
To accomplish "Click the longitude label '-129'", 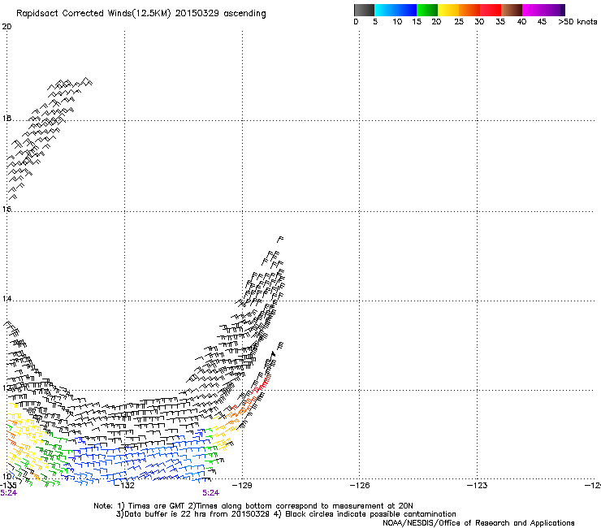I will click(243, 486).
